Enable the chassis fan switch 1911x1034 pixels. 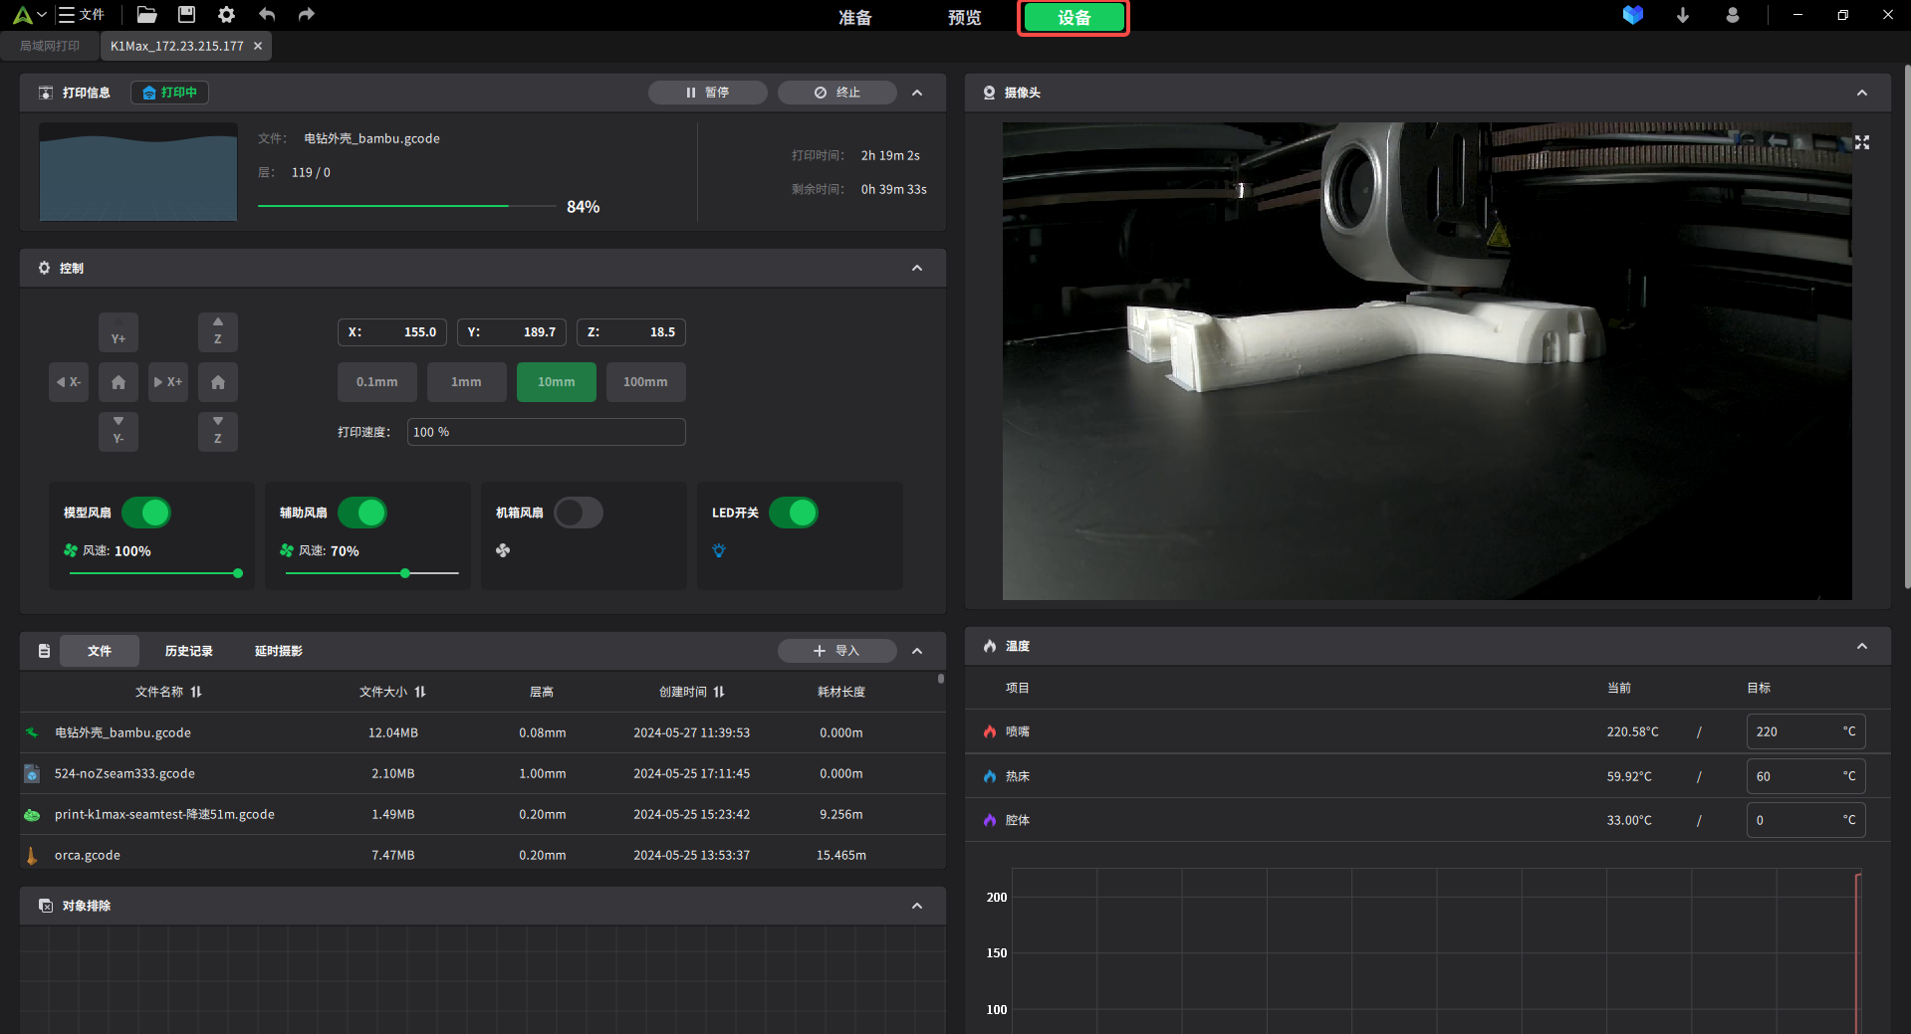(x=579, y=513)
